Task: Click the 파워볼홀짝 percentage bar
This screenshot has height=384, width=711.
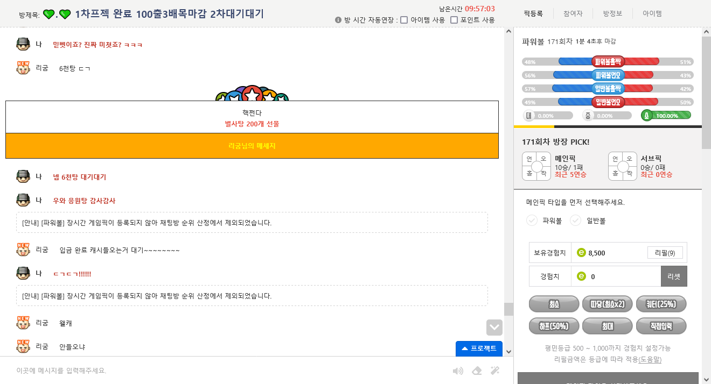Action: pyautogui.click(x=608, y=61)
